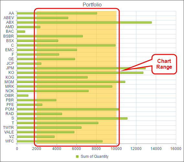
Task: Select the WFC data bar
Action: tap(60, 141)
